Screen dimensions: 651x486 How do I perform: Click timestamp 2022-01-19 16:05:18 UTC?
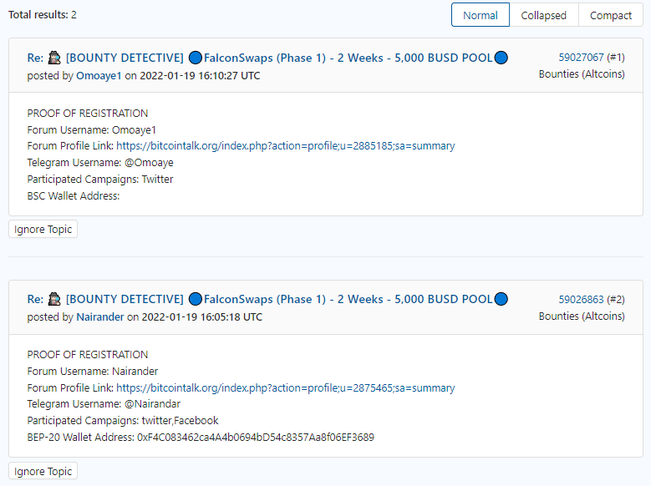pos(202,317)
